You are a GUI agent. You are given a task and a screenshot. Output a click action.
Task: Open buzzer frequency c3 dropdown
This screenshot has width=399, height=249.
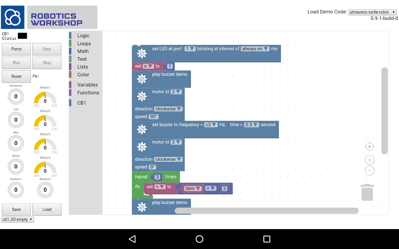[x=211, y=125]
